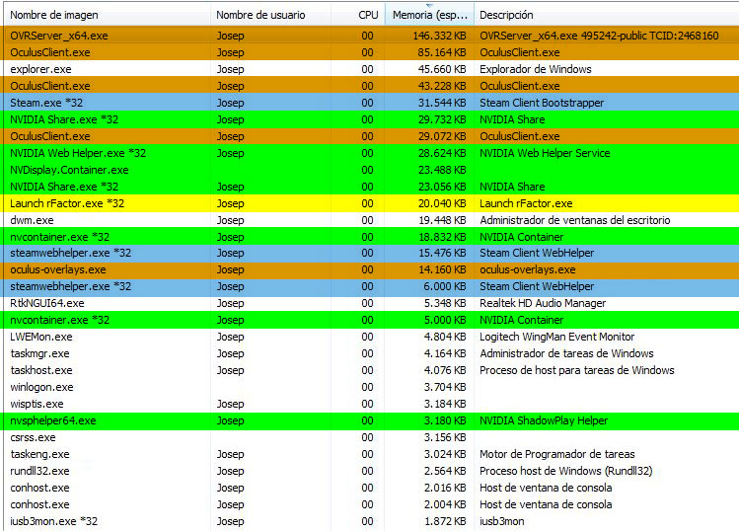The image size is (739, 532).
Task: Click the 20.040 KB memory value
Action: click(x=442, y=203)
